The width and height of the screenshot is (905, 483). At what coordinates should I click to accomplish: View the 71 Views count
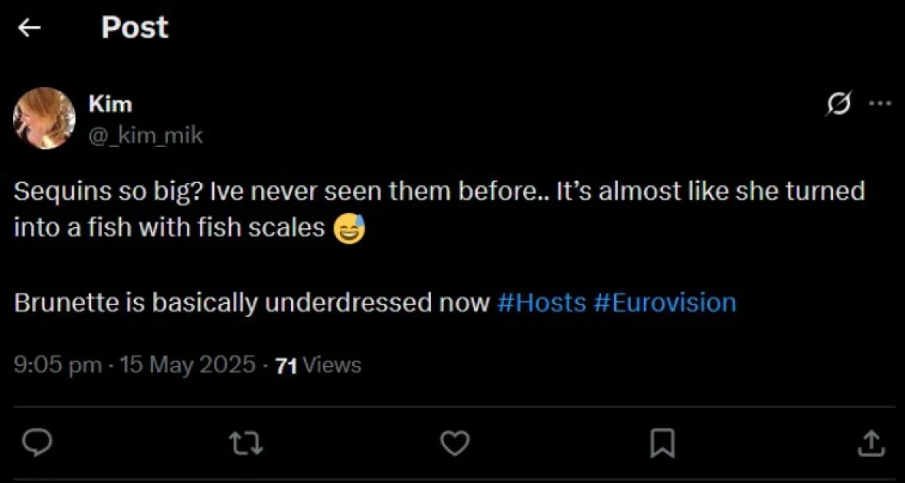click(x=318, y=364)
